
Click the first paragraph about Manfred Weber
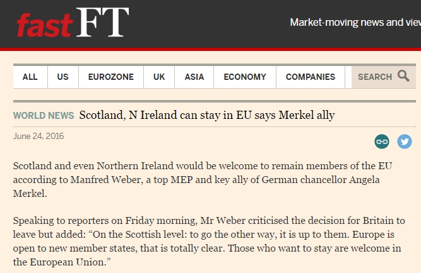pos(203,180)
